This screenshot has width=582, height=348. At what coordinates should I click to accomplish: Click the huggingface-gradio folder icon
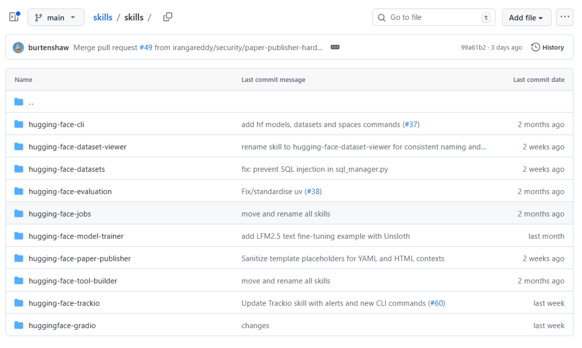19,325
